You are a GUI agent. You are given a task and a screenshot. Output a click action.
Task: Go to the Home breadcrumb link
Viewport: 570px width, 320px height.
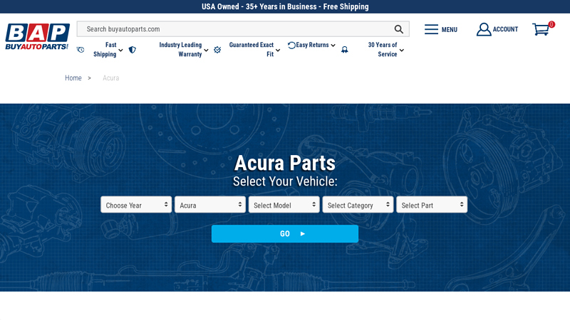pos(73,78)
